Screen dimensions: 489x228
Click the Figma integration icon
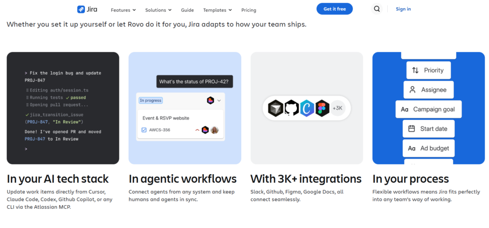point(322,108)
